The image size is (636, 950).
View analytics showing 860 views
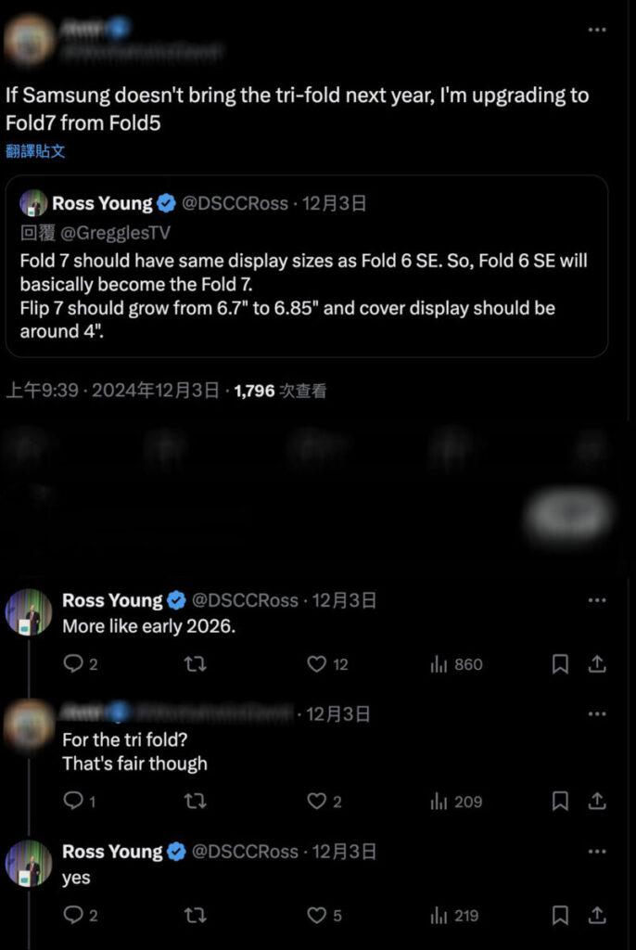456,664
